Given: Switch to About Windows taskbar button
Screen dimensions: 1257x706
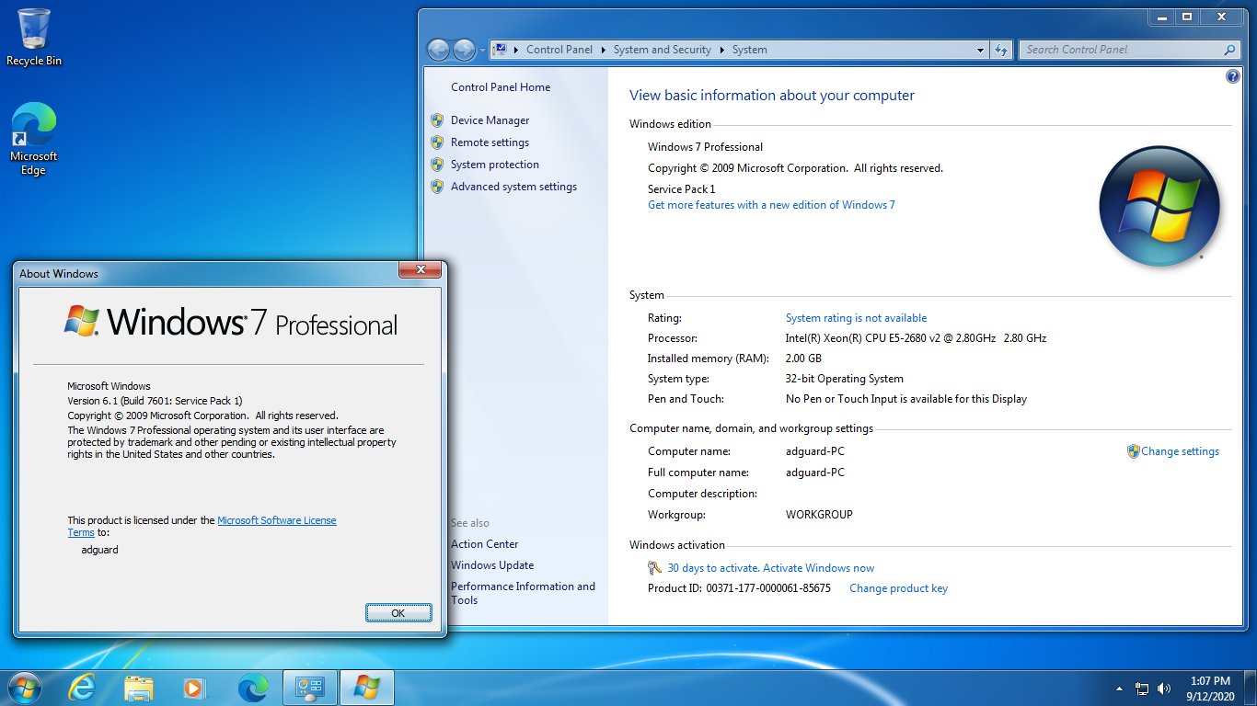Looking at the screenshot, I should 366,687.
